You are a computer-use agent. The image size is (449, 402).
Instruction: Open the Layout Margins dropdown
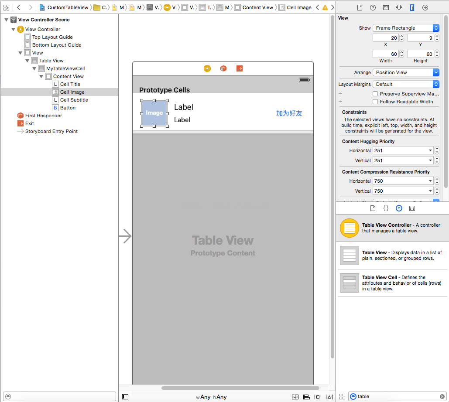pos(406,84)
